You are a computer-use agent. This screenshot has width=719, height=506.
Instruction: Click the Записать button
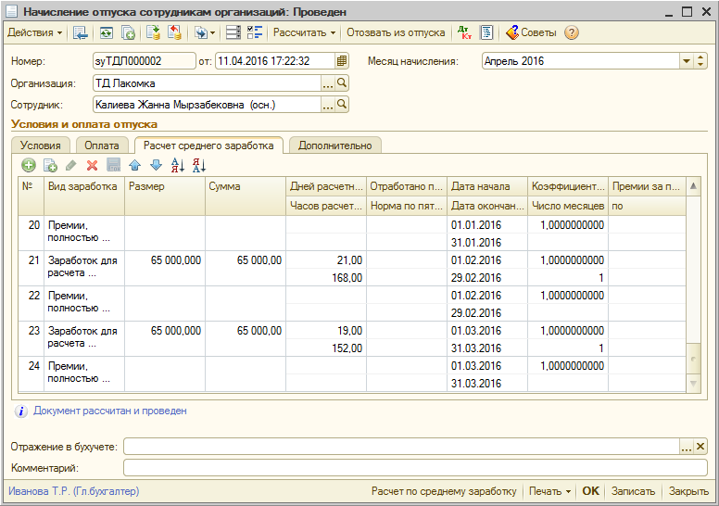(633, 491)
